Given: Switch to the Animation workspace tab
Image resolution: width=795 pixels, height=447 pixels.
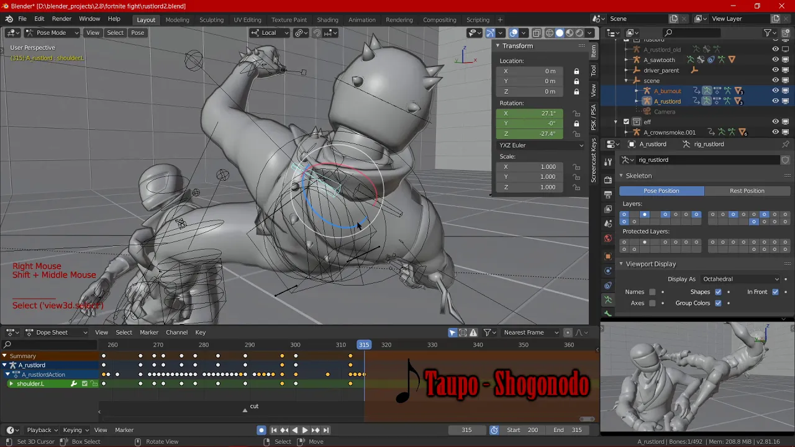Looking at the screenshot, I should [361, 19].
